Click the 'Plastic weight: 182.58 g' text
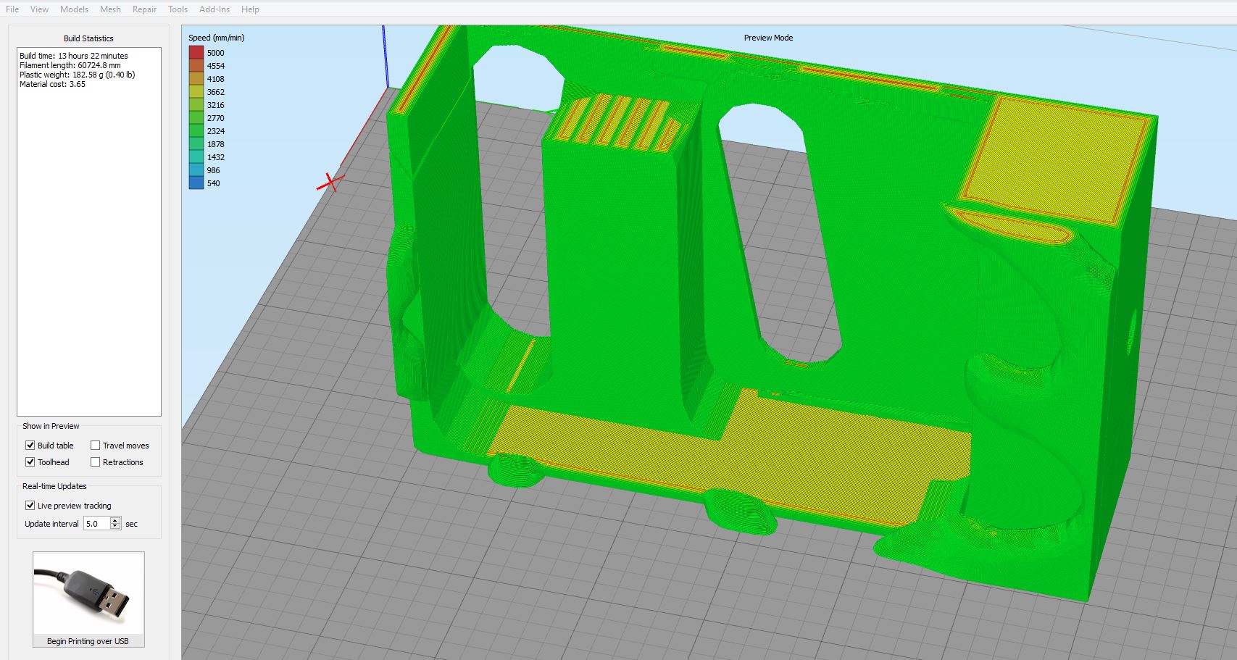The height and width of the screenshot is (660, 1237). [63, 75]
